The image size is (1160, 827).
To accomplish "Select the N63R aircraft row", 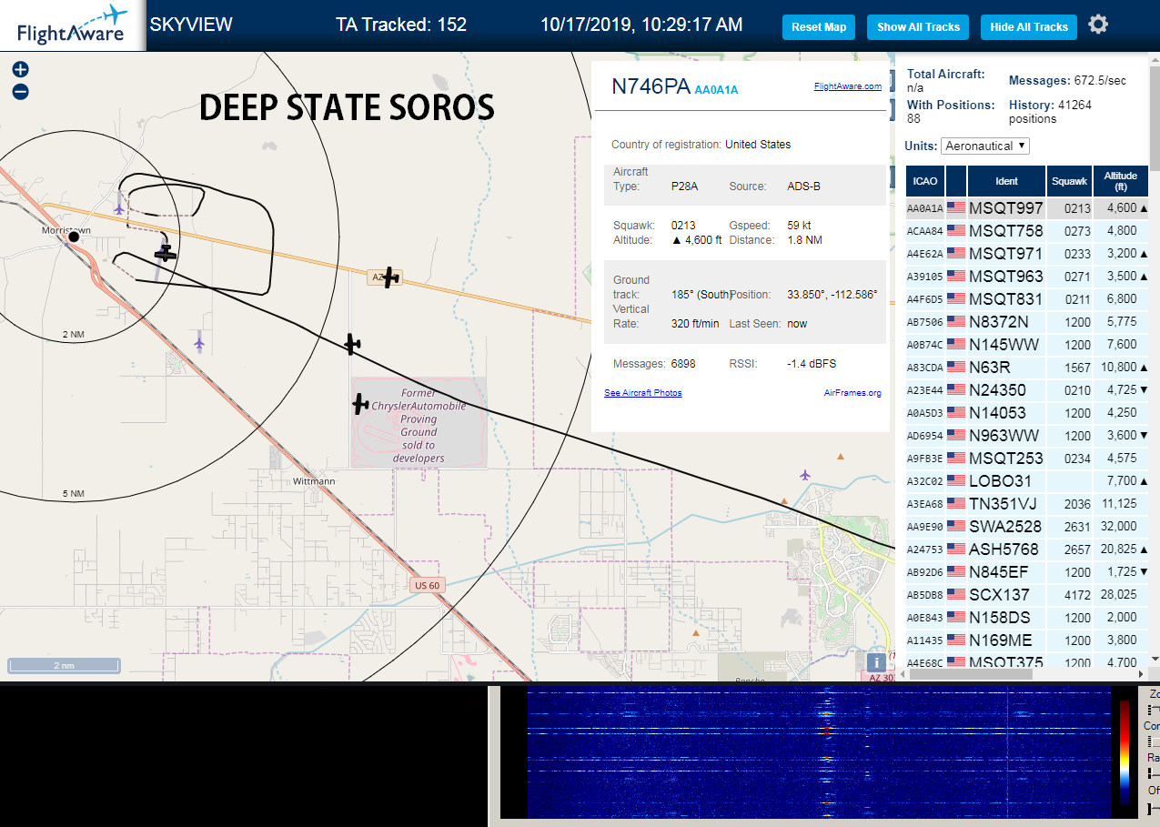I will [1027, 368].
